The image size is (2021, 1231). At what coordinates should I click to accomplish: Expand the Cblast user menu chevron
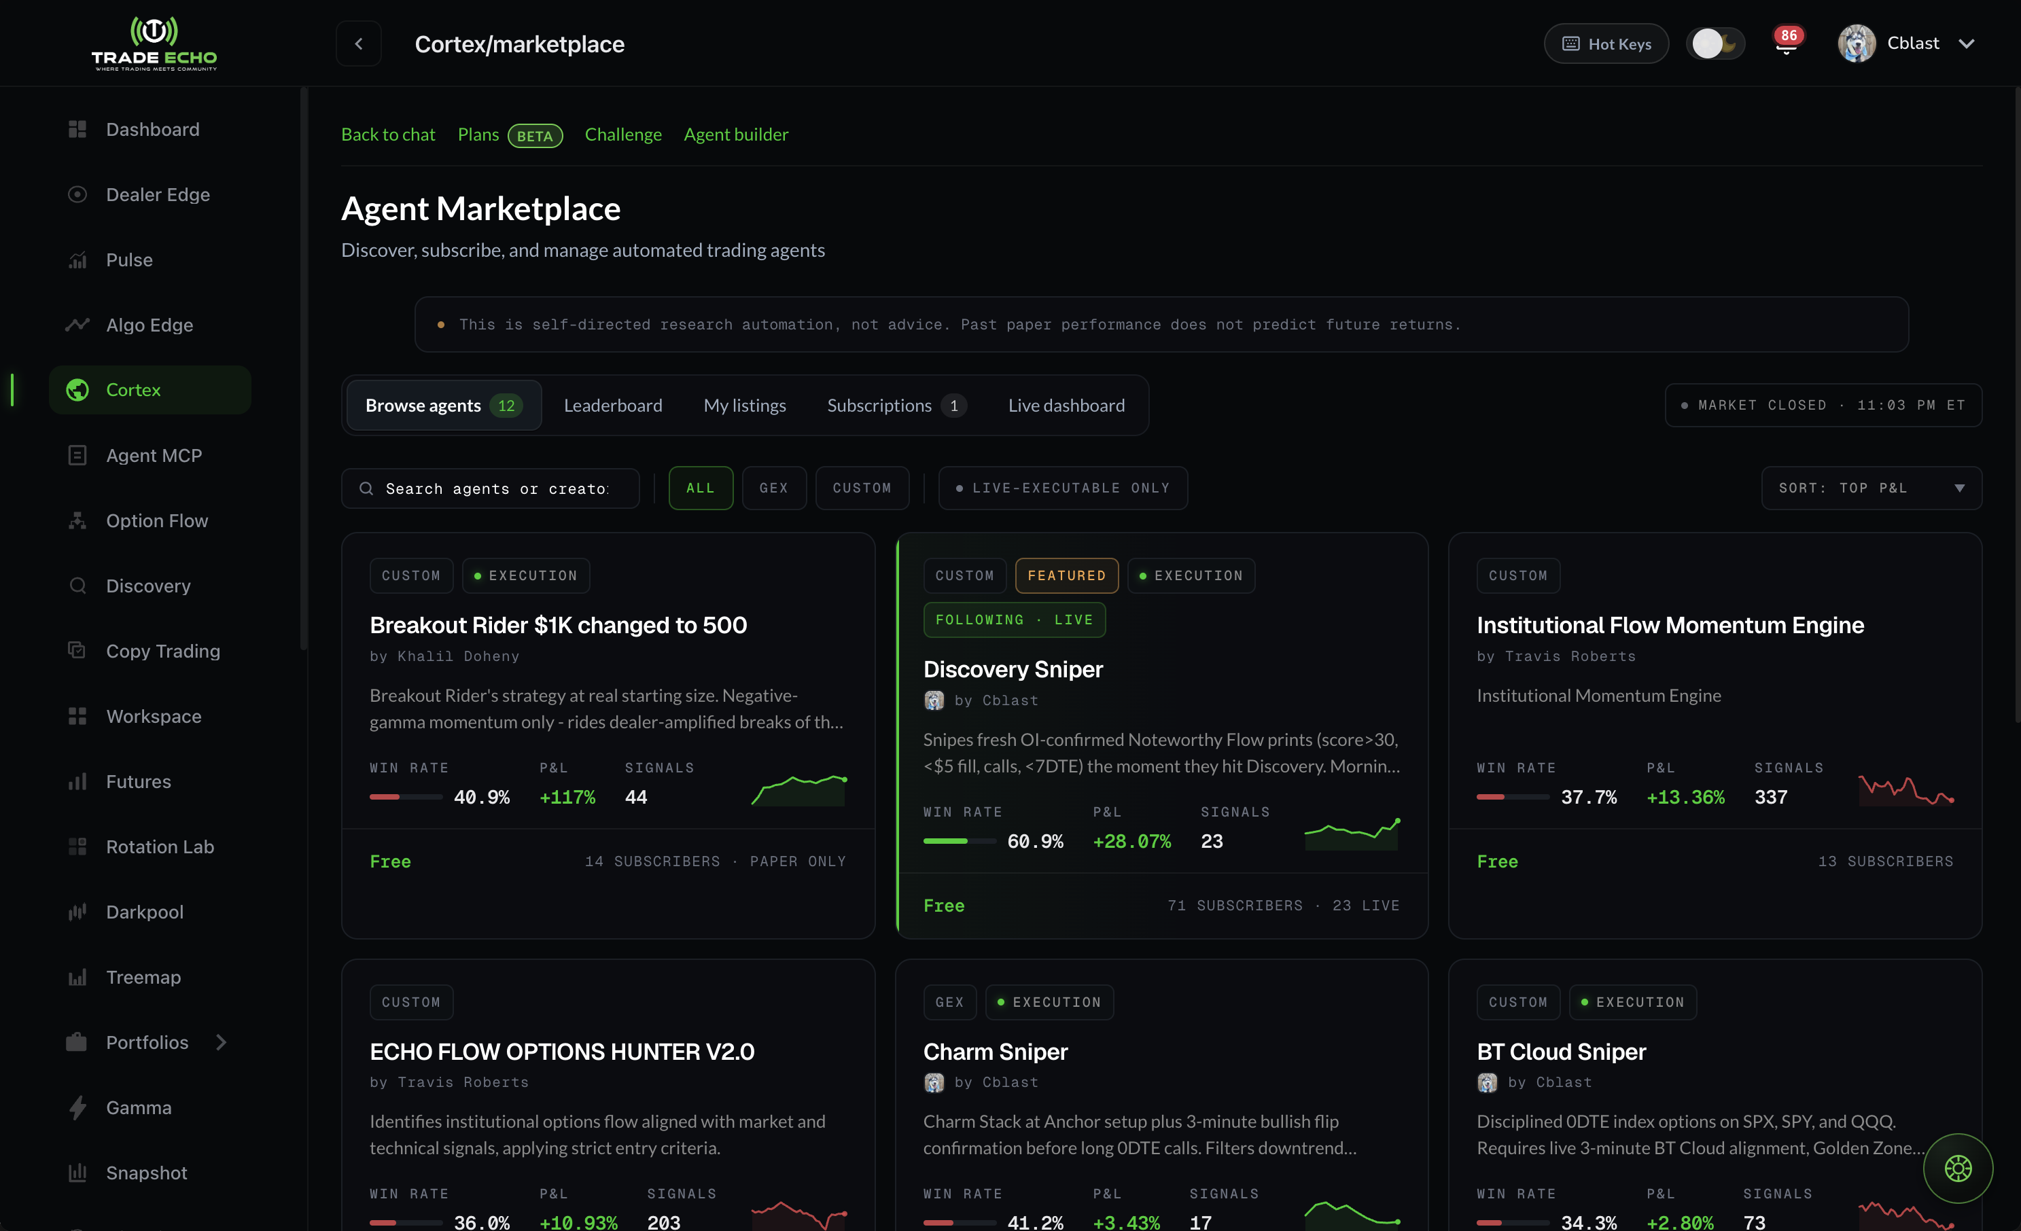[1967, 43]
